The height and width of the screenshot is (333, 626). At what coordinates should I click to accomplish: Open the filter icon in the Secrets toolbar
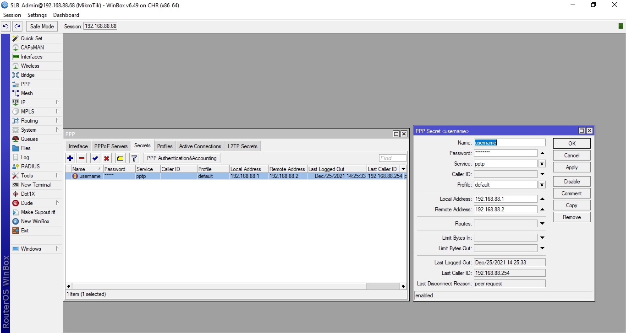click(134, 158)
